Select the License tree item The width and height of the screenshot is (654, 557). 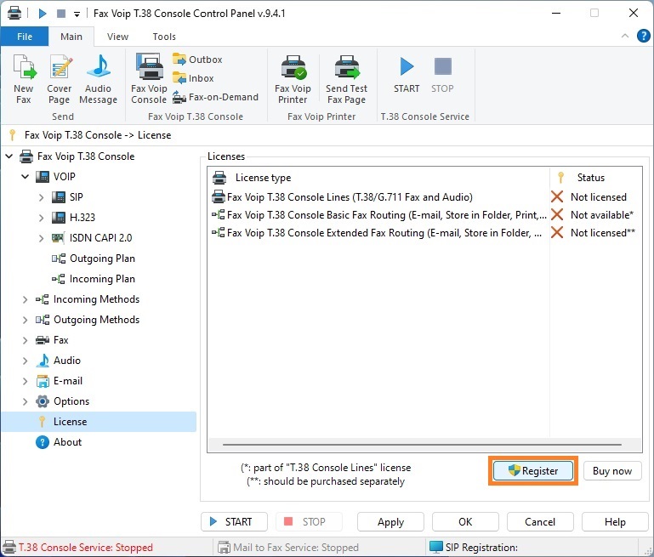[99, 422]
